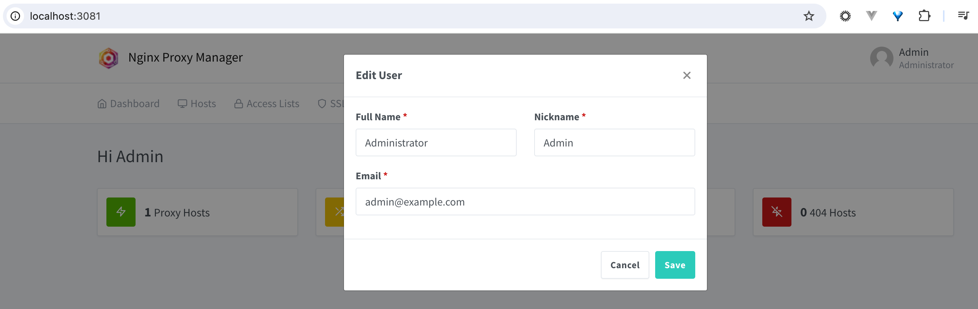Click the site information icon in address bar

click(15, 16)
